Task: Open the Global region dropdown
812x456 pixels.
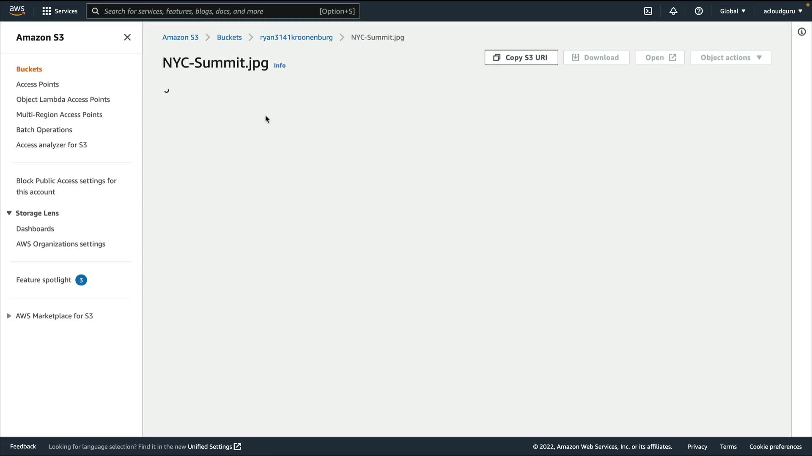Action: [732, 11]
